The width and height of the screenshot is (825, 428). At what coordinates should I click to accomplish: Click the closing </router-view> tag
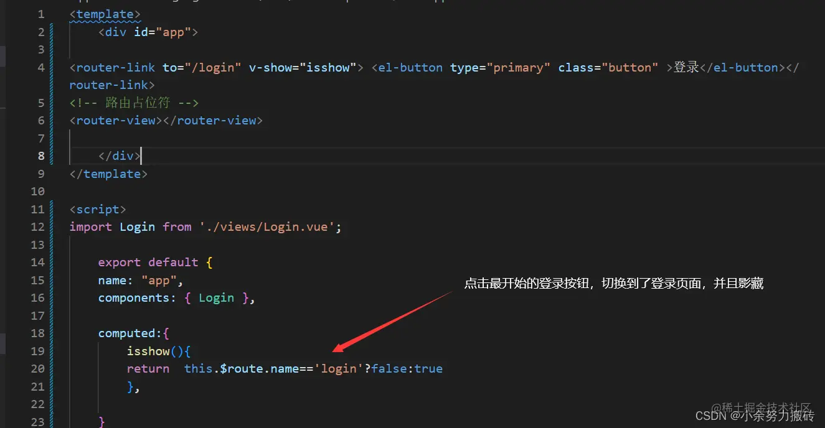(213, 120)
